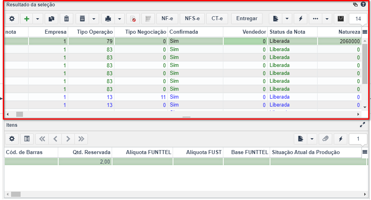This screenshot has width=371, height=200.
Task: Sort by Situação Atual da Produção header
Action: 316,152
